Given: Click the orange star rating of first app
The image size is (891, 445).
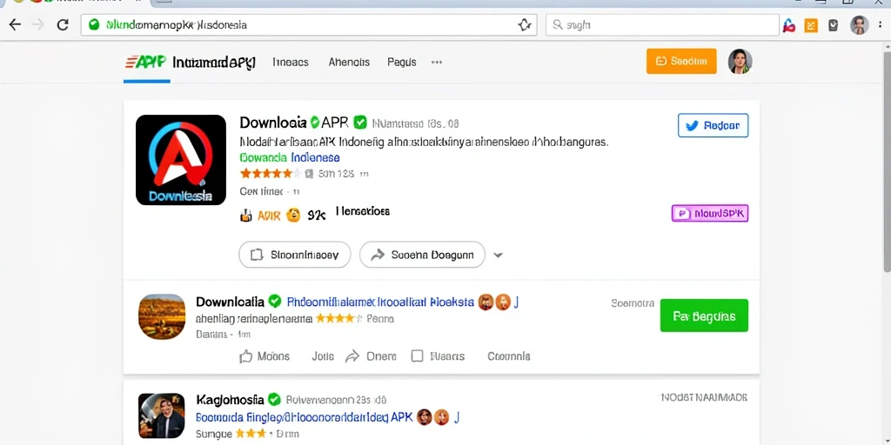Looking at the screenshot, I should pyautogui.click(x=270, y=173).
